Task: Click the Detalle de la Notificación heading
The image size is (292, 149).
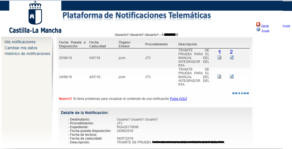Action: 85,113
